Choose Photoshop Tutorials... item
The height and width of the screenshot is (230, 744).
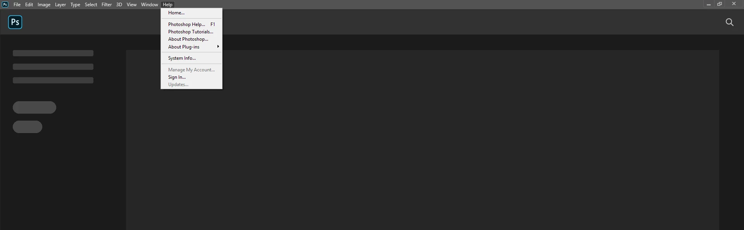192,32
